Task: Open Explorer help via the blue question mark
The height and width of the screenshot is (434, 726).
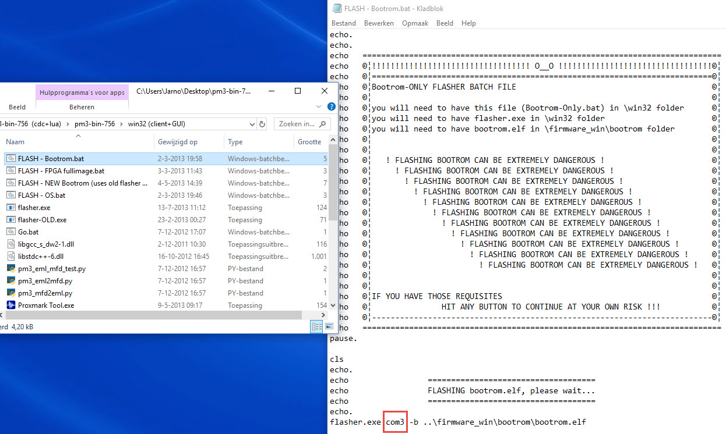Action: (x=332, y=106)
